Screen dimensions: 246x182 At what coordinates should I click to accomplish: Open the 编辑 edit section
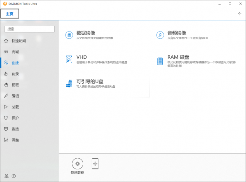(16, 96)
